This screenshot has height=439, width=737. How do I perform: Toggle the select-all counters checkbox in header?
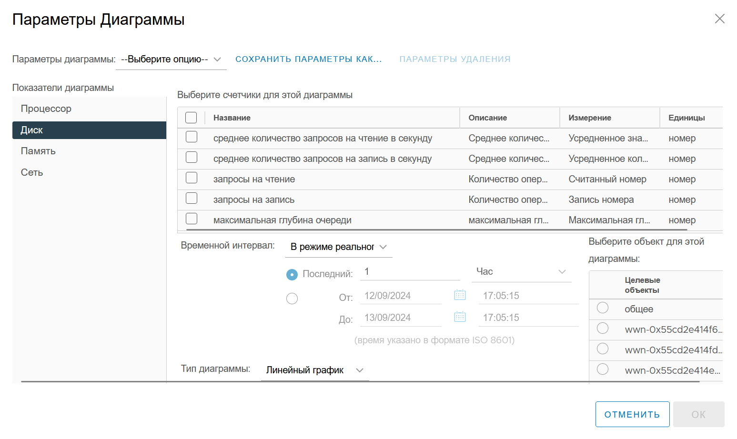[191, 118]
